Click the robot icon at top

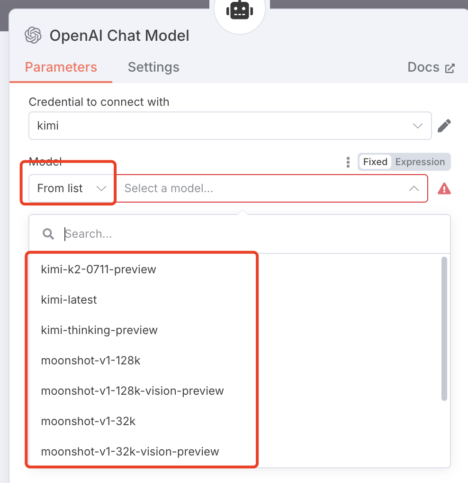(239, 10)
